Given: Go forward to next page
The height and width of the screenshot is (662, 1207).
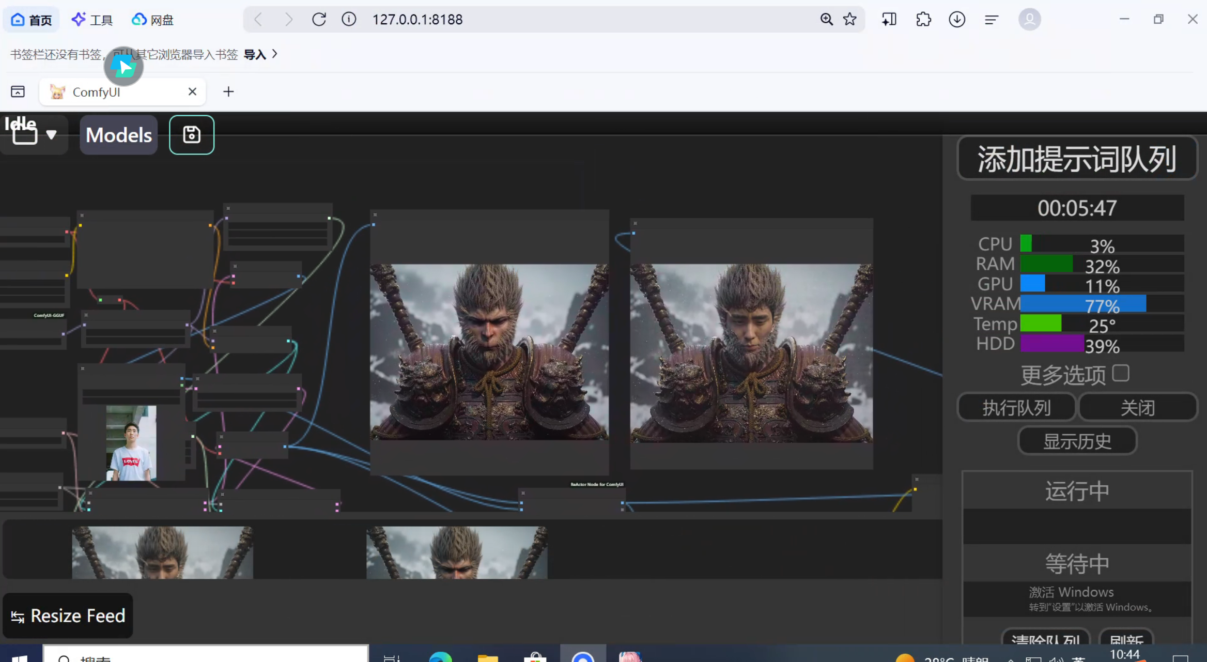Looking at the screenshot, I should pyautogui.click(x=288, y=20).
